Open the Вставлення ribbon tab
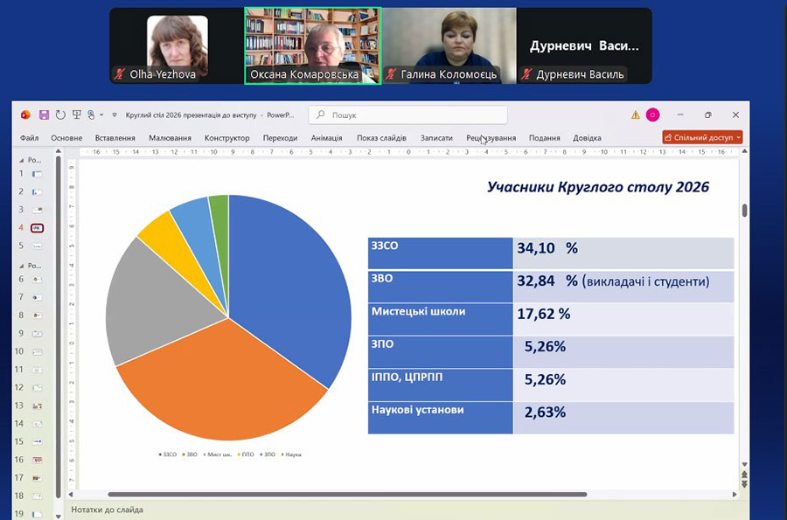The height and width of the screenshot is (520, 787). pyautogui.click(x=115, y=138)
